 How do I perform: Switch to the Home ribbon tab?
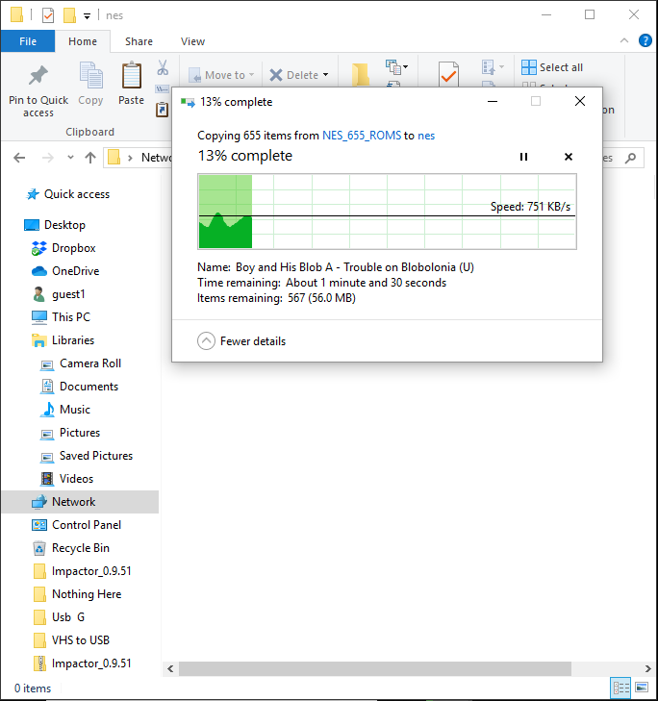(x=83, y=41)
